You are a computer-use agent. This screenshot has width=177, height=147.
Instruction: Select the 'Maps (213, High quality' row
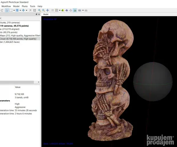[x=20, y=35]
